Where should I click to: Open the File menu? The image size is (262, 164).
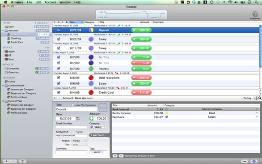coord(30,2)
